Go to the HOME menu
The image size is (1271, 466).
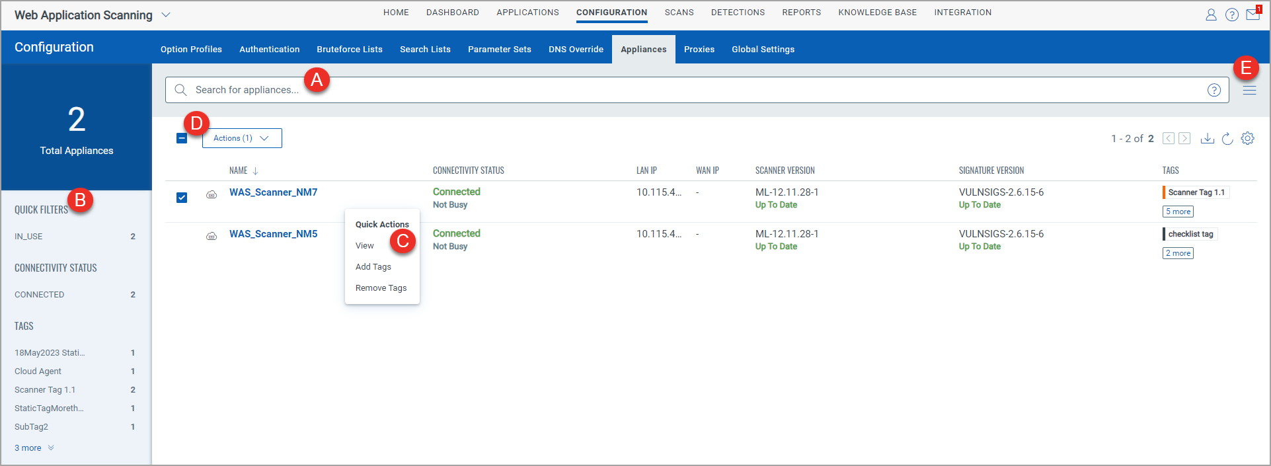tap(396, 13)
